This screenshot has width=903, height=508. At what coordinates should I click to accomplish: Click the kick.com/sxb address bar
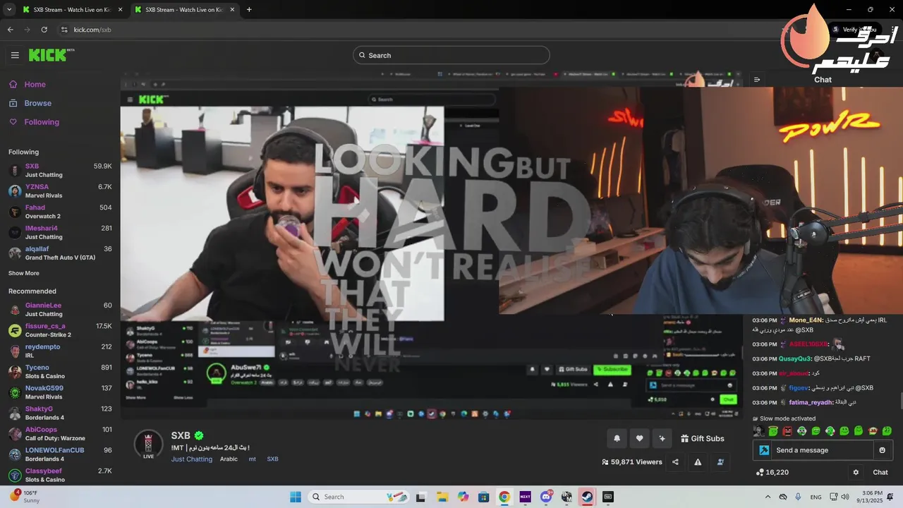[92, 30]
